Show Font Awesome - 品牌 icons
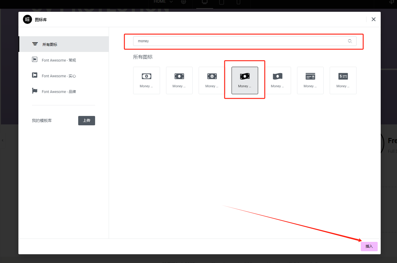Image resolution: width=397 pixels, height=263 pixels. pos(59,91)
